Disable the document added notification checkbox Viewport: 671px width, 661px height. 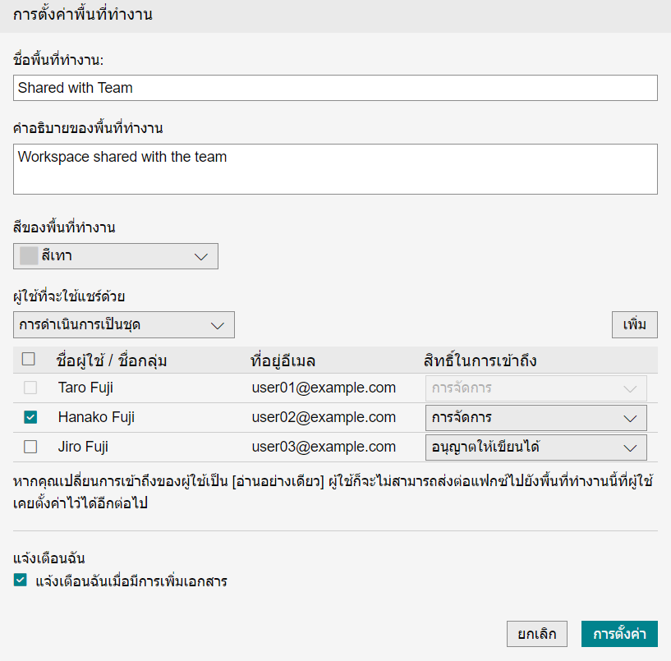pos(20,581)
